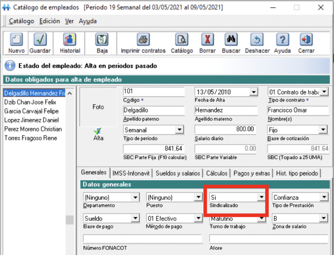Expand the Método de pago dropdown
The image size is (334, 255).
click(198, 218)
